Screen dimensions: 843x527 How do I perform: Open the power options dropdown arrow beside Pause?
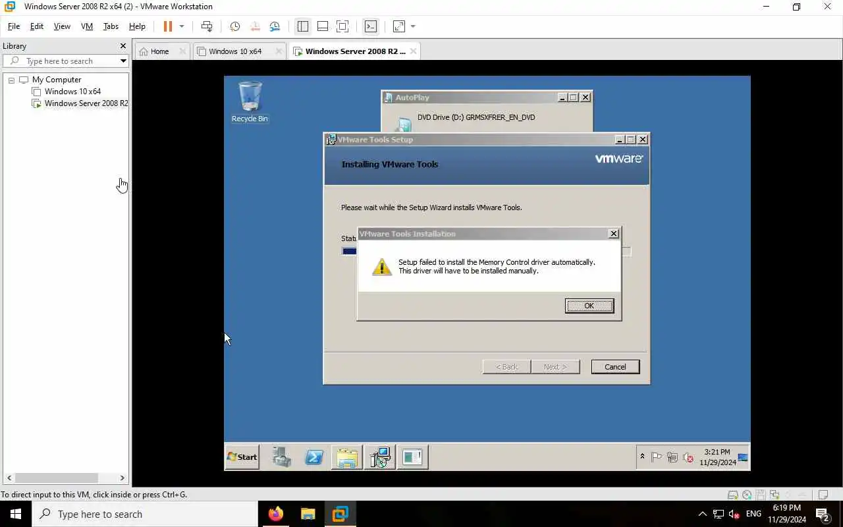click(x=182, y=26)
